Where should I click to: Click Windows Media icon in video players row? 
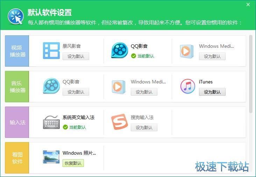(x=187, y=51)
